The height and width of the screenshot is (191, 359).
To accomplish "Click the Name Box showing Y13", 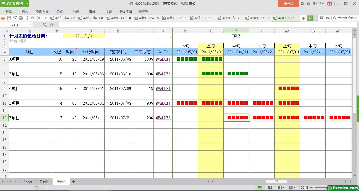I will coord(15,25).
